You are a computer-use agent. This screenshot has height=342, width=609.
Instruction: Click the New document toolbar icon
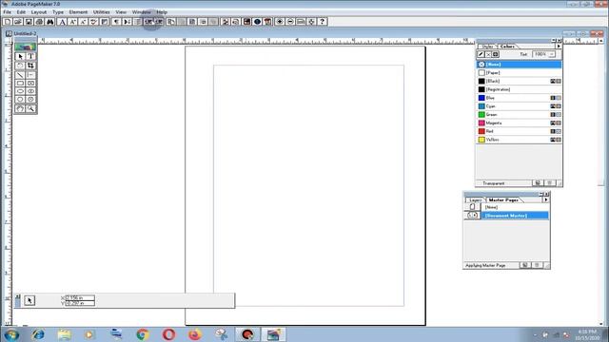(7, 22)
